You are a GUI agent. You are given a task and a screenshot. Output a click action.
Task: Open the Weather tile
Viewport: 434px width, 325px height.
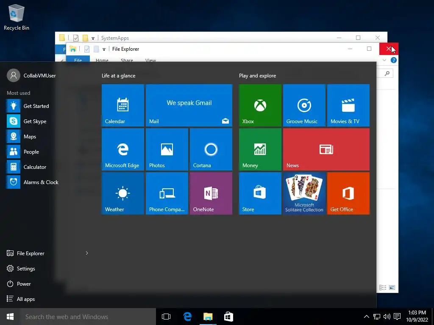[123, 193]
